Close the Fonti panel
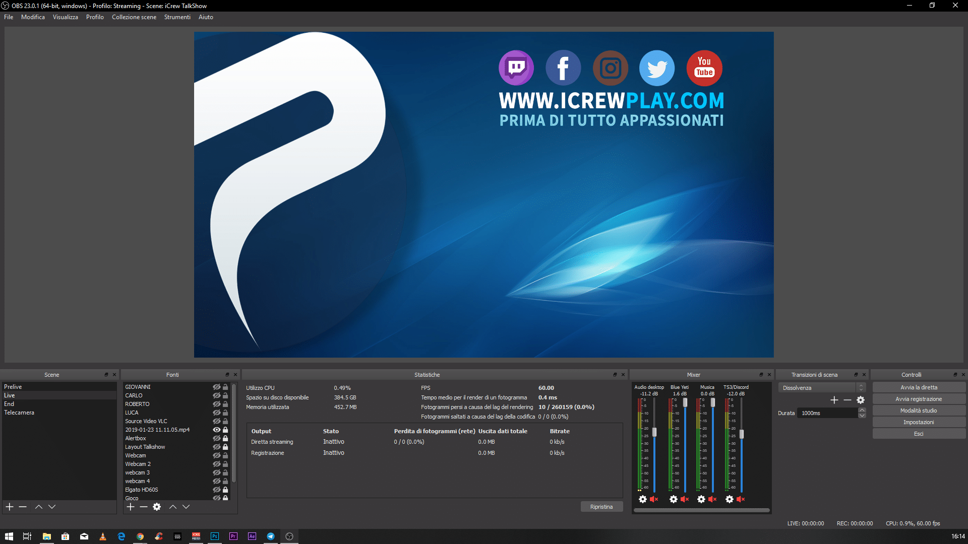Viewport: 968px width, 544px height. coord(235,375)
